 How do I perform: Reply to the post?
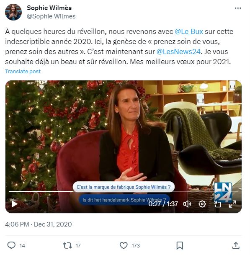pos(11,245)
